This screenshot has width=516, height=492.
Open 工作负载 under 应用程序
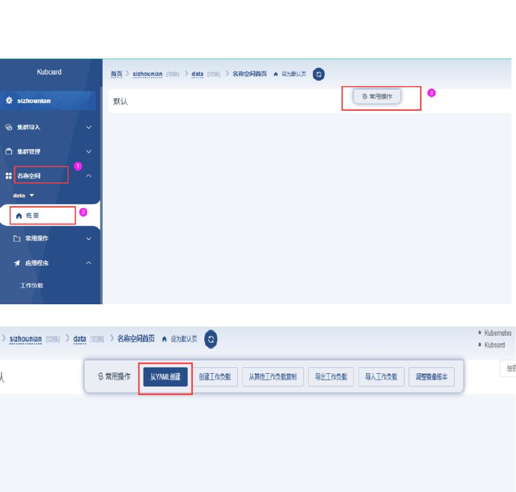pyautogui.click(x=32, y=285)
